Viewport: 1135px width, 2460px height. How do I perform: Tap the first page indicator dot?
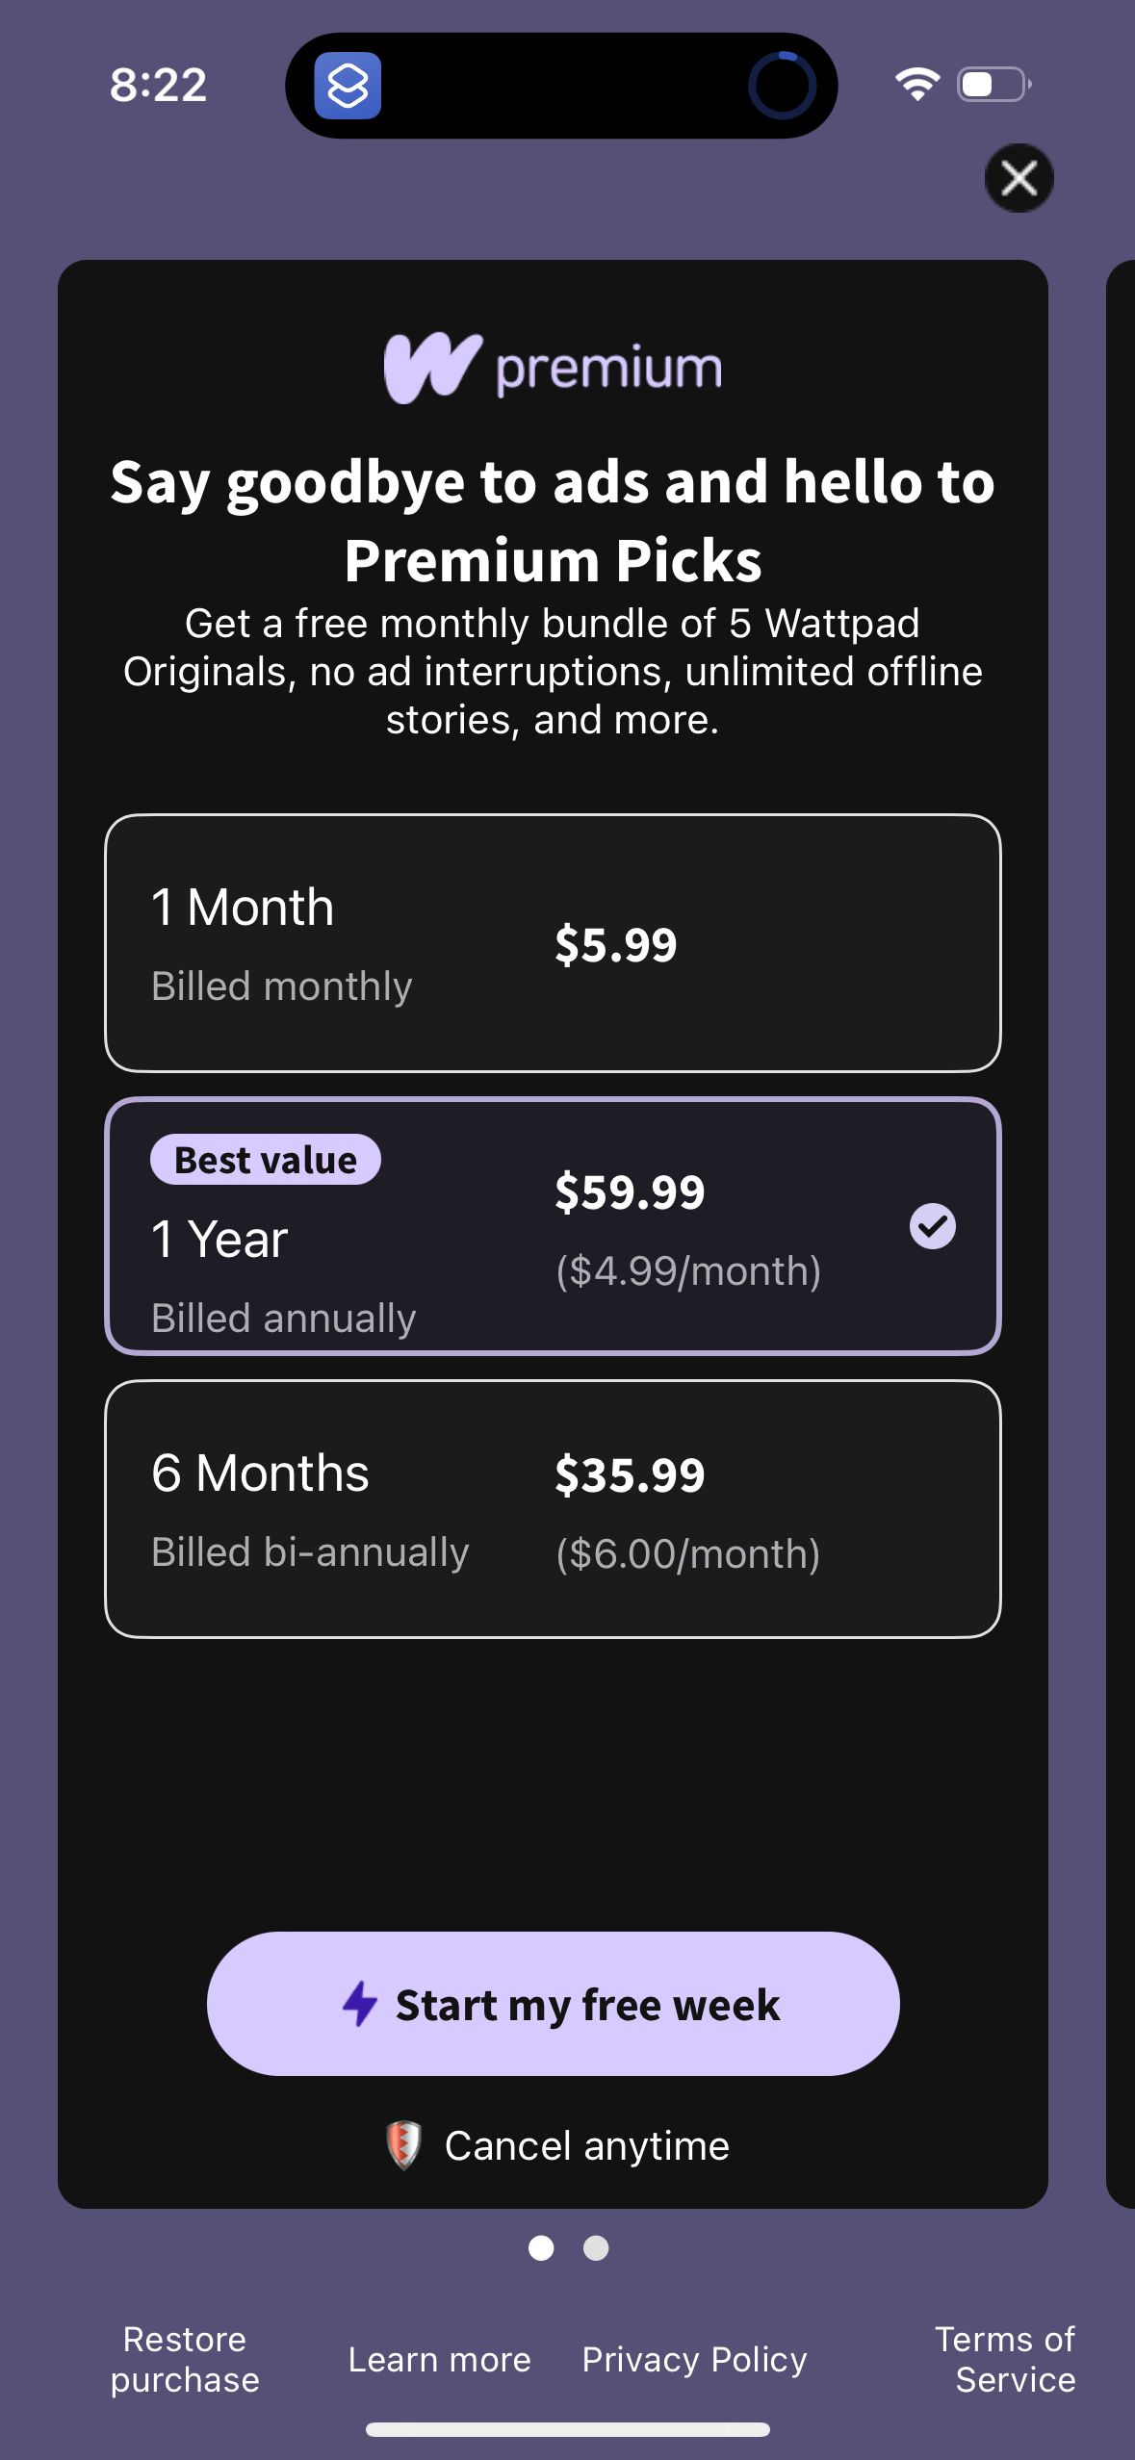(x=541, y=2247)
